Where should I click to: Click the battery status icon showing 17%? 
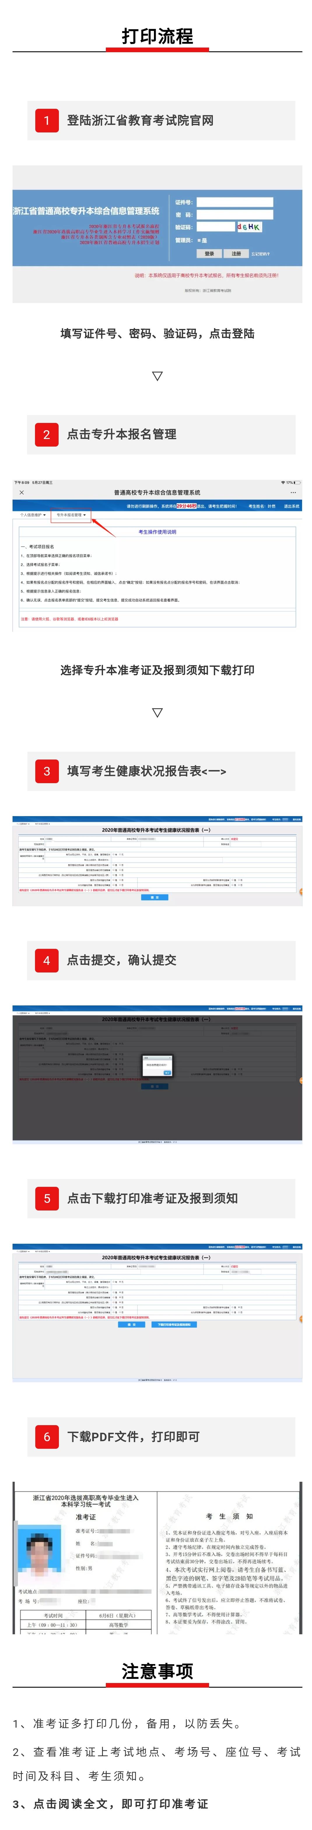[x=298, y=482]
